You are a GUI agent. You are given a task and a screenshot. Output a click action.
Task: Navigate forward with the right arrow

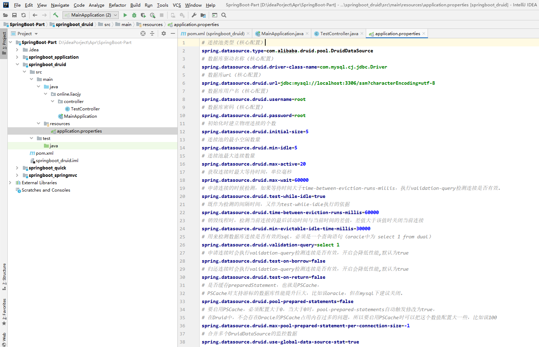(44, 15)
